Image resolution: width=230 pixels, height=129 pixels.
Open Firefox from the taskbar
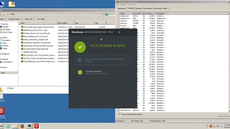[22, 126]
